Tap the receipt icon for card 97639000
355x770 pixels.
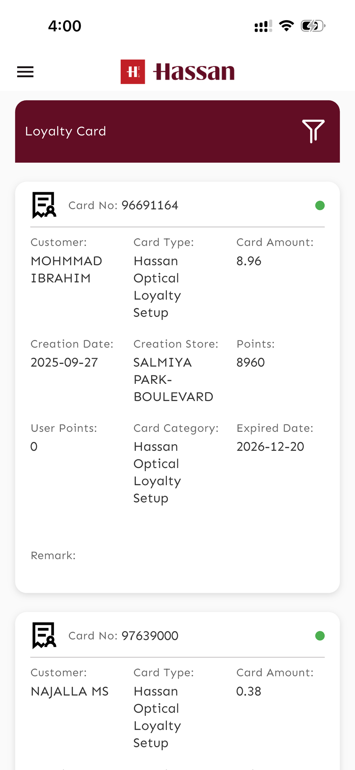(44, 635)
